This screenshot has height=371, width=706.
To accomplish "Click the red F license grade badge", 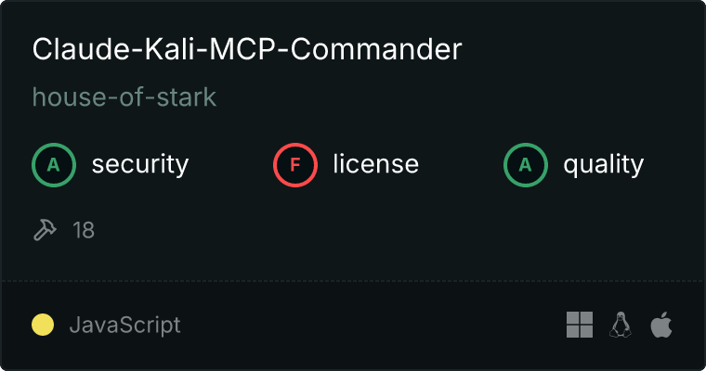I will point(294,165).
